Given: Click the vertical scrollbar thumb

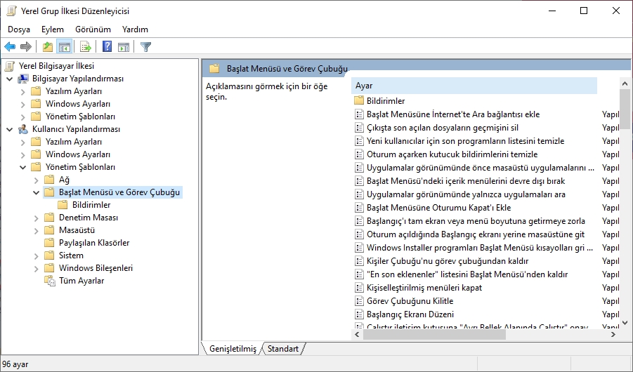Looking at the screenshot, I should point(625,109).
